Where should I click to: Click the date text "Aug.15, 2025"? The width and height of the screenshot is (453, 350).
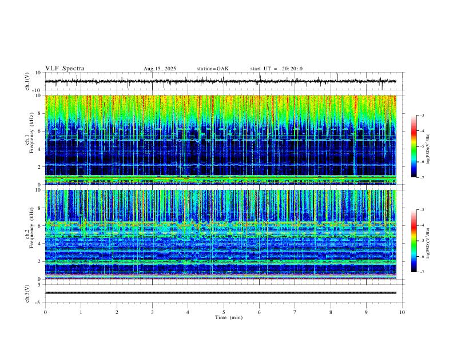[x=160, y=69]
